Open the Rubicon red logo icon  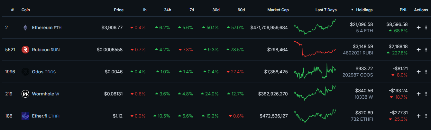(25, 50)
